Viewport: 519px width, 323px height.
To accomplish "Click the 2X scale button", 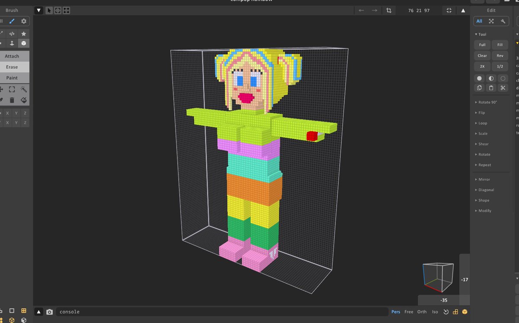I will coord(482,67).
